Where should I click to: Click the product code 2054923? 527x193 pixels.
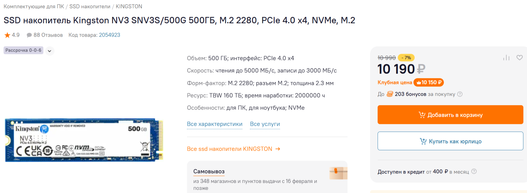point(110,35)
